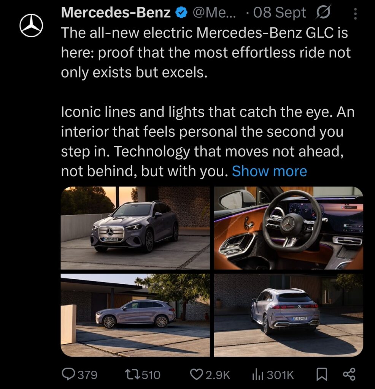Open the Mercedes-Benz account name

tap(116, 13)
